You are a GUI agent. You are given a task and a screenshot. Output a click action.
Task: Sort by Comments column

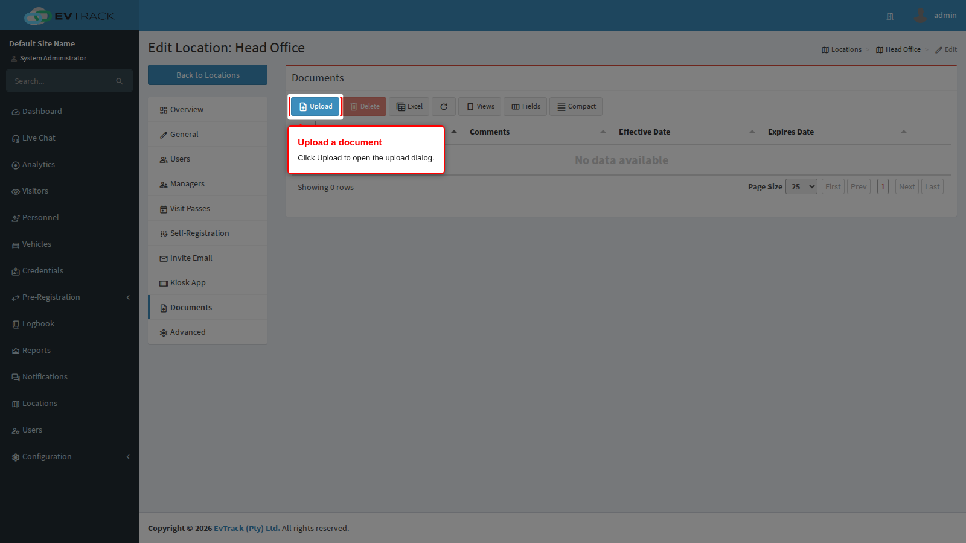538,132
